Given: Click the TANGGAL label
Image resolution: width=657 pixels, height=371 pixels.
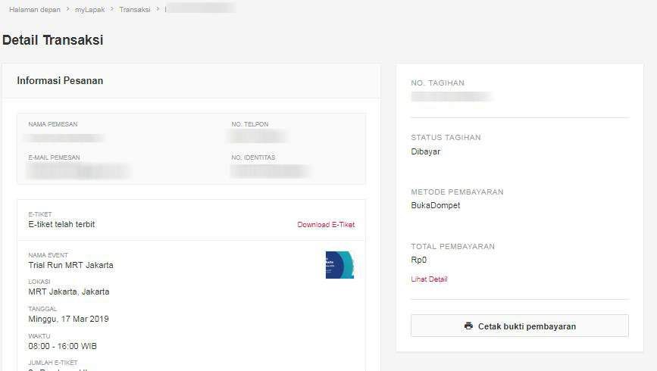Looking at the screenshot, I should tap(42, 309).
